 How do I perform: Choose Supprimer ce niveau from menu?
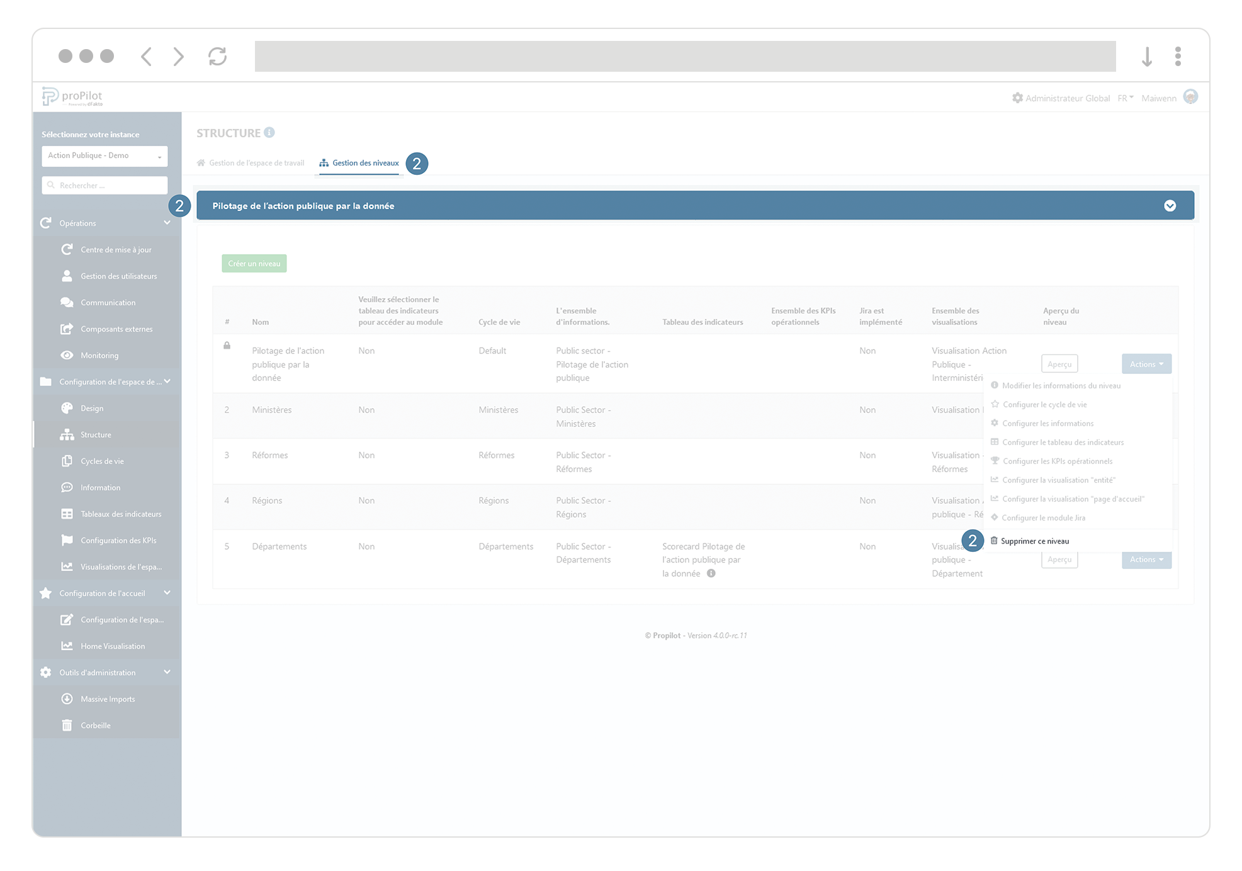point(1034,541)
